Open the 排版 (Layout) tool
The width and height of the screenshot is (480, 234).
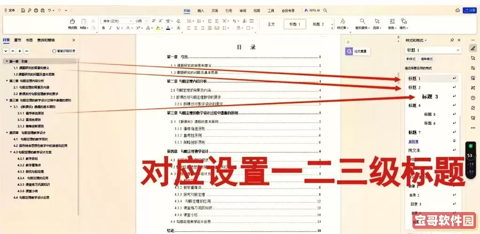392,24
